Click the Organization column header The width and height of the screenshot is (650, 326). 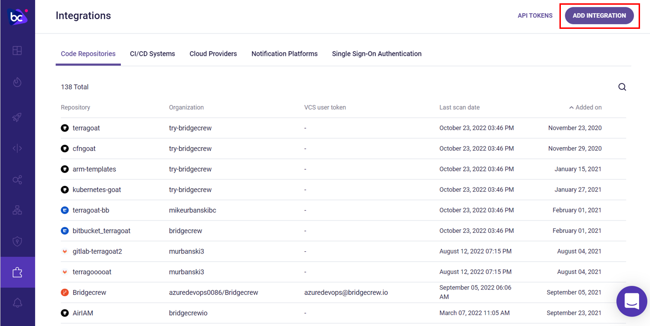point(186,107)
